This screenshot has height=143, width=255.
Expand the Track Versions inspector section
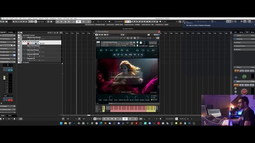tap(8, 39)
